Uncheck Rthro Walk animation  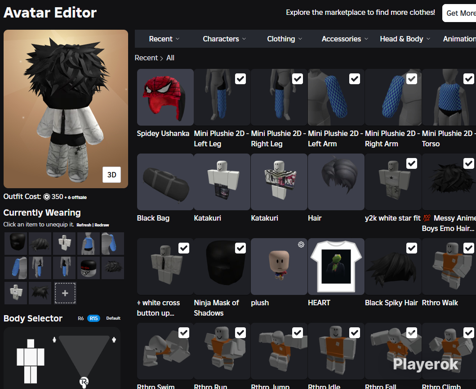pos(469,248)
